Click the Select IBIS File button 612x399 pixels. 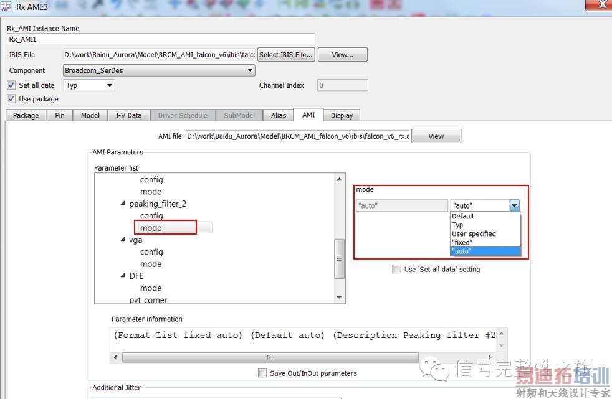286,55
